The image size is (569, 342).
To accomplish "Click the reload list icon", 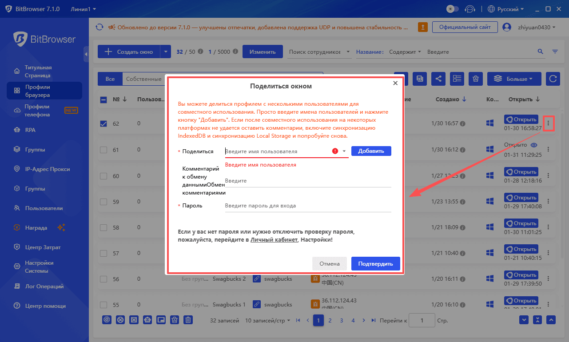I will tap(553, 79).
